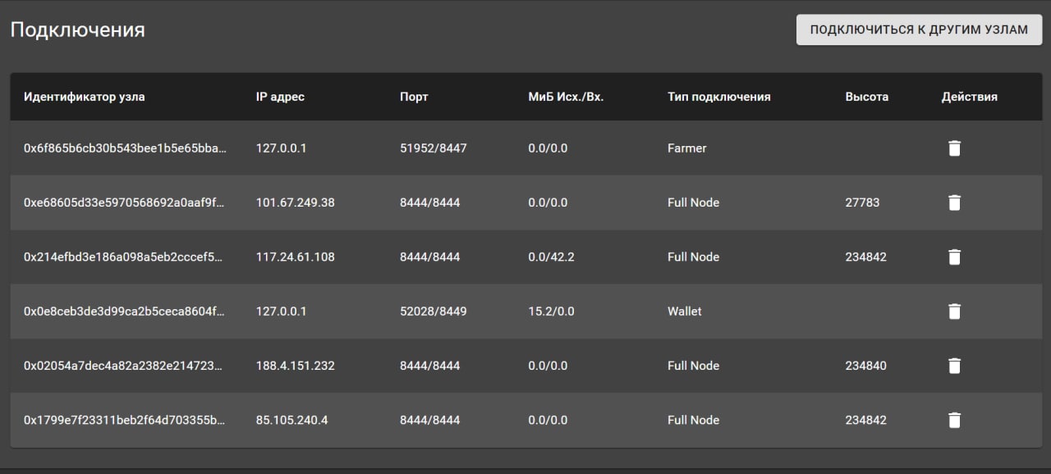
Task: Click height 234842 in the 85.105.240.4 row
Action: pos(866,420)
